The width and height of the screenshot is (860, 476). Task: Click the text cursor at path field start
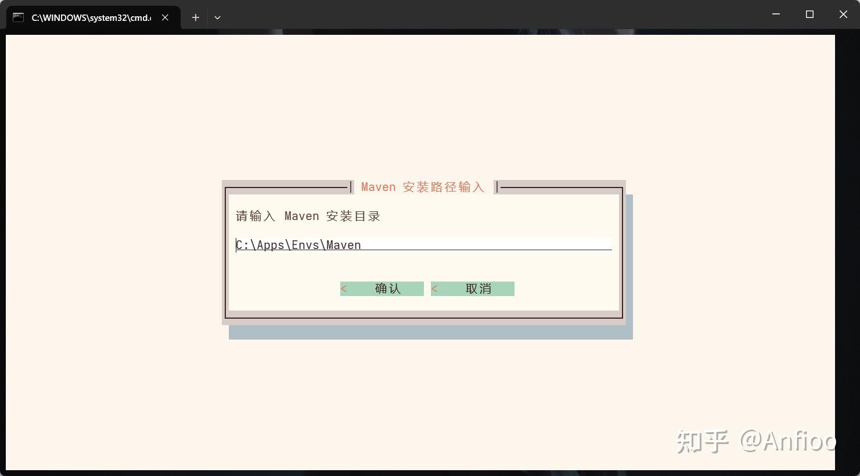pyautogui.click(x=237, y=244)
